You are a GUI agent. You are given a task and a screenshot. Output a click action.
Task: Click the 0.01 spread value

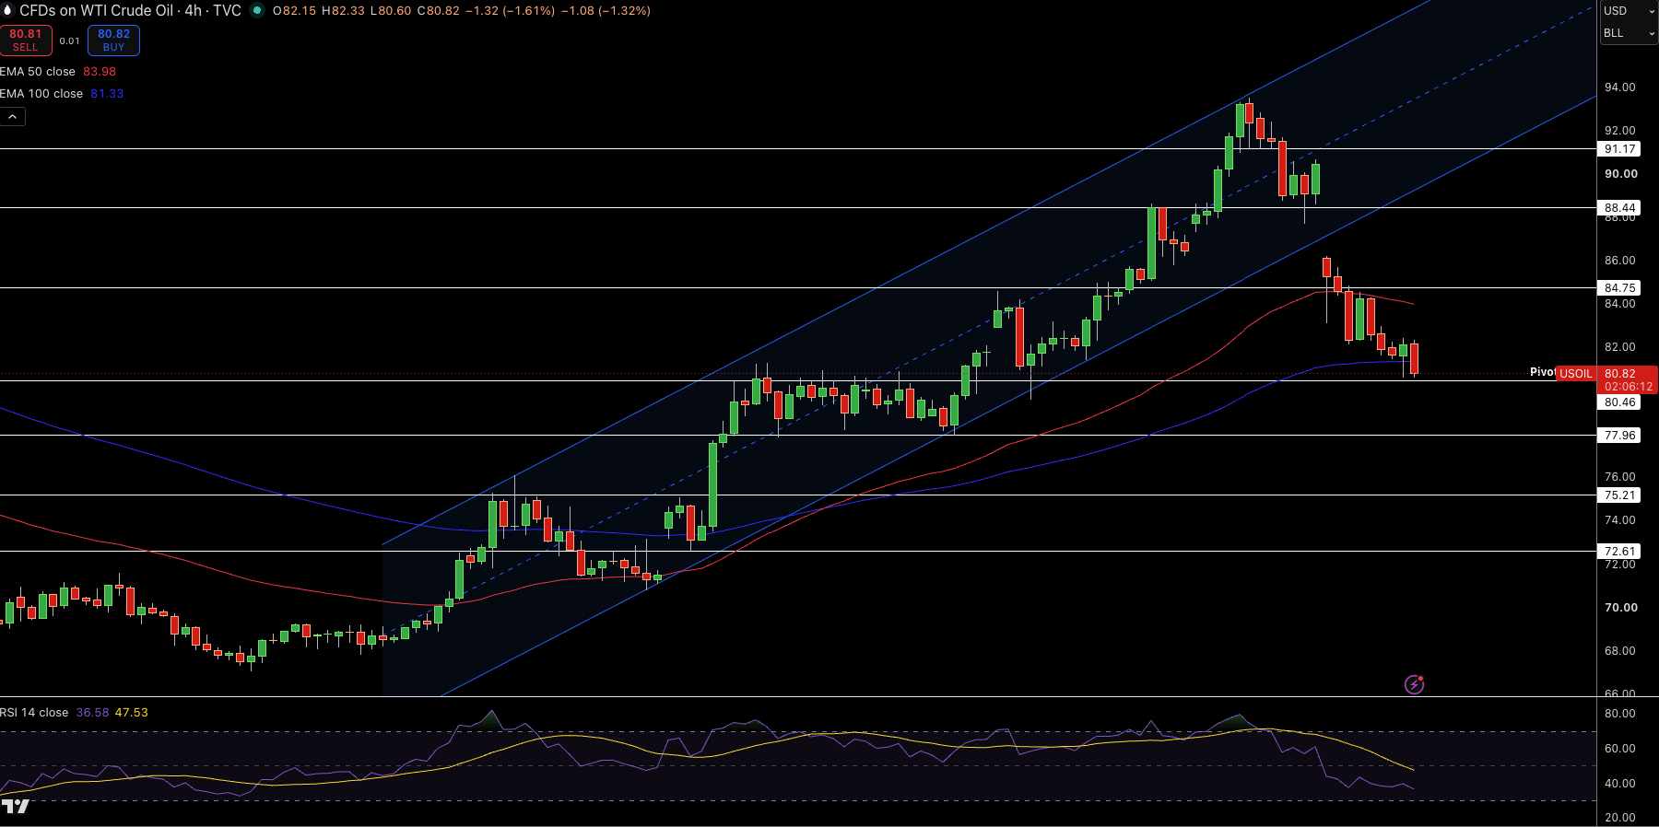(70, 41)
